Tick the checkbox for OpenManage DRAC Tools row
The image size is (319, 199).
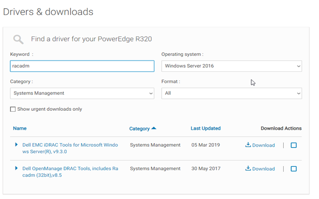[293, 169]
